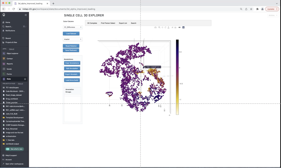281x168 pixels.
Task: Open the master branch dropdown
Action: click(x=73, y=39)
